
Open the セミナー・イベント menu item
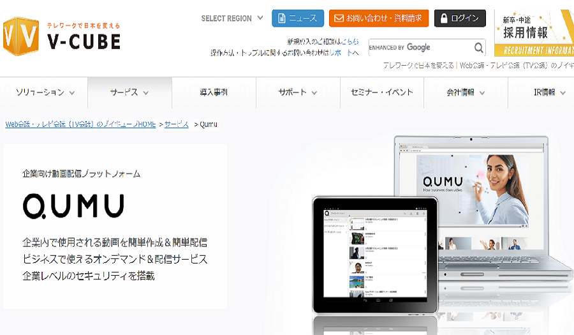pyautogui.click(x=382, y=93)
